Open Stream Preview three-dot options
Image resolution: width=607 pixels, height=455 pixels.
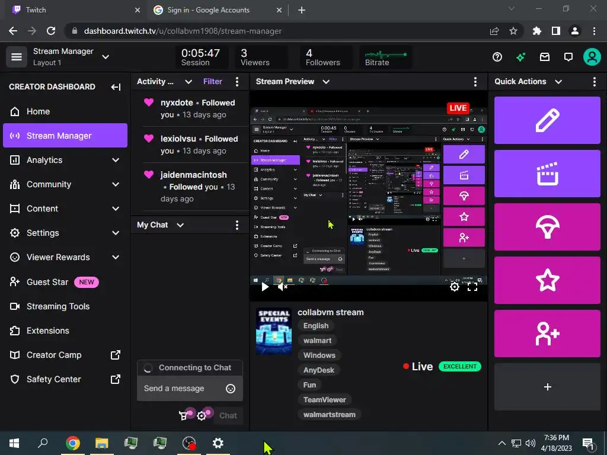475,82
